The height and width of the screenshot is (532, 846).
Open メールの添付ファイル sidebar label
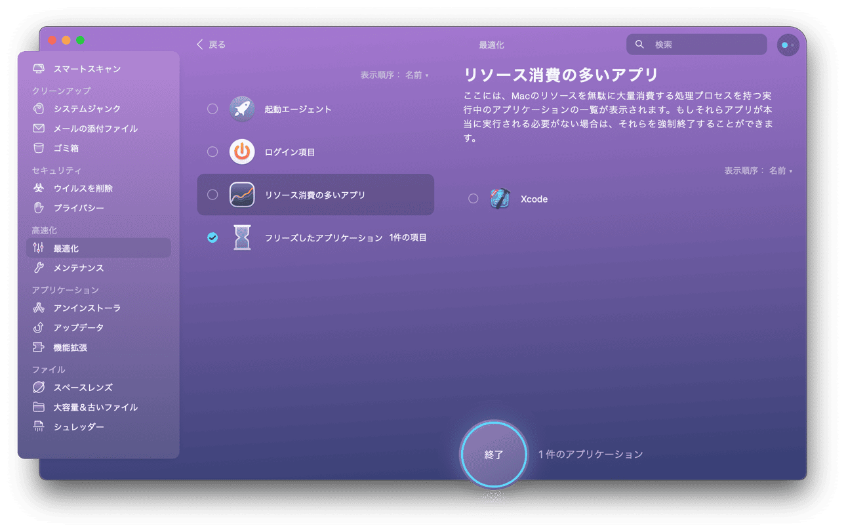click(96, 129)
